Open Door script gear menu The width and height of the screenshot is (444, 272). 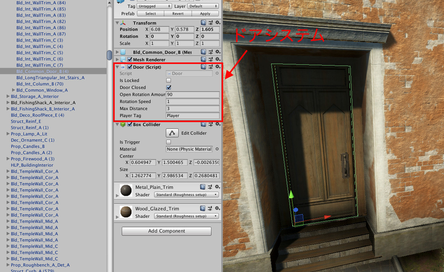click(218, 66)
